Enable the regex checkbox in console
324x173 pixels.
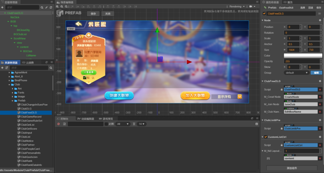coord(106,124)
